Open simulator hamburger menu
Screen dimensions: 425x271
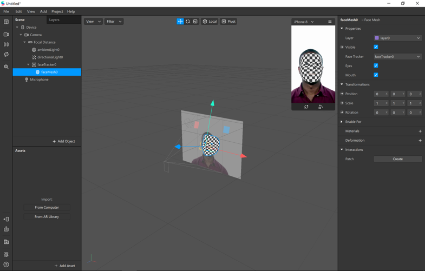(x=330, y=22)
